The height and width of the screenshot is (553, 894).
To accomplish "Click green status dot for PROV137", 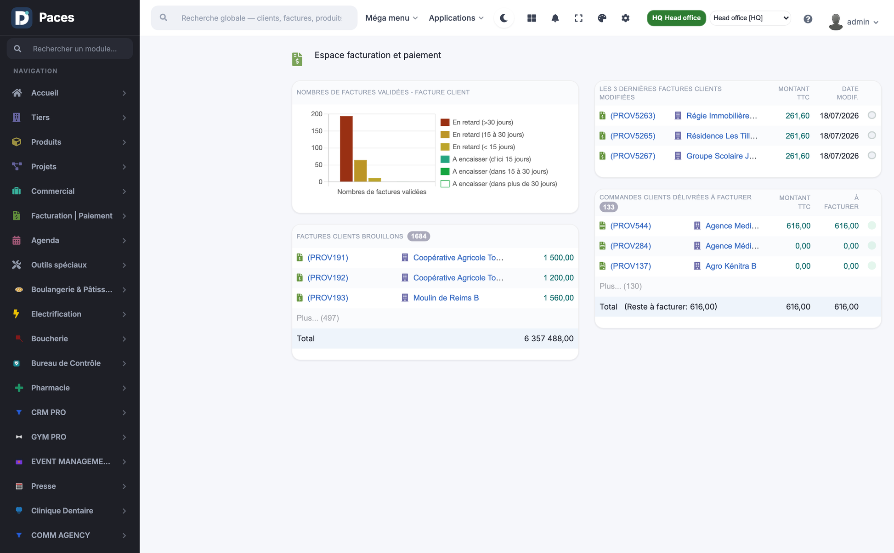I will pyautogui.click(x=872, y=266).
